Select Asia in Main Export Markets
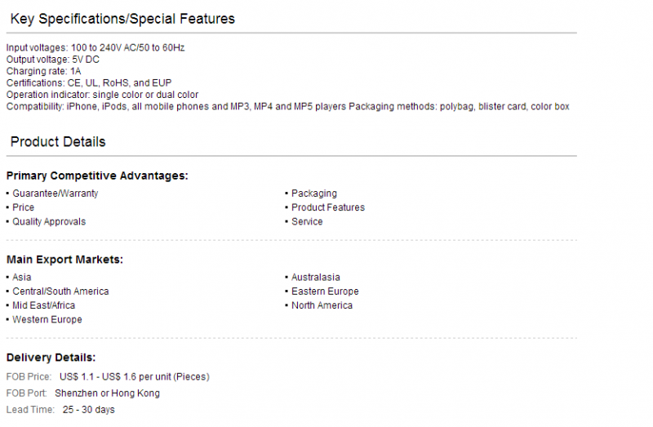This screenshot has height=427, width=653. [22, 277]
